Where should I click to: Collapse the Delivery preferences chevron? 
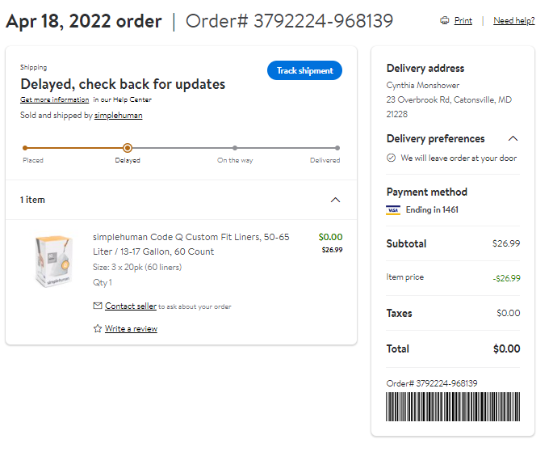[513, 138]
